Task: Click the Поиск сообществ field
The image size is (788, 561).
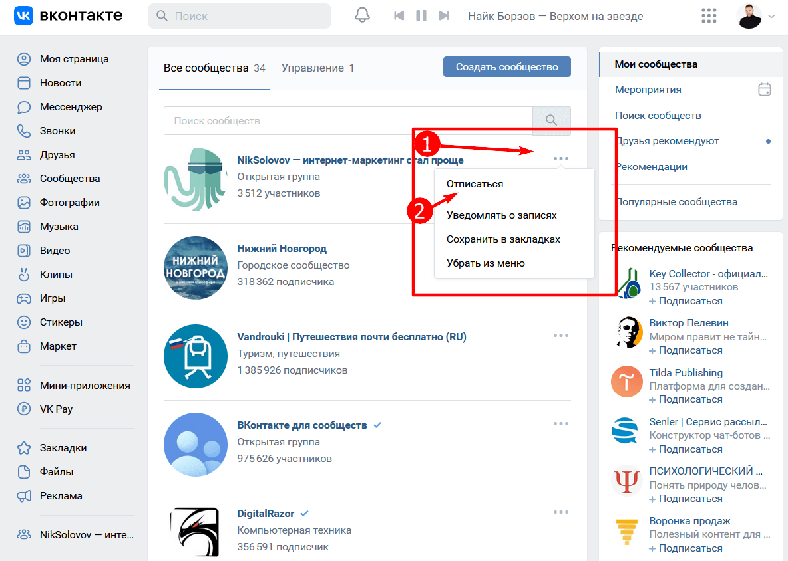Action: pos(348,121)
